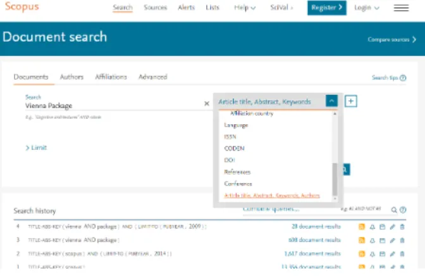Add a search field with plus icon
The image size is (425, 276).
(x=351, y=101)
